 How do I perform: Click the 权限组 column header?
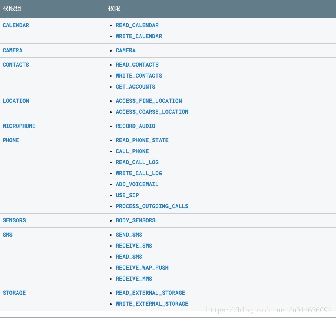(12, 9)
